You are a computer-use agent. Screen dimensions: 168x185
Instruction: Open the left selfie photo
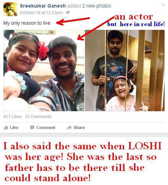(x=44, y=70)
